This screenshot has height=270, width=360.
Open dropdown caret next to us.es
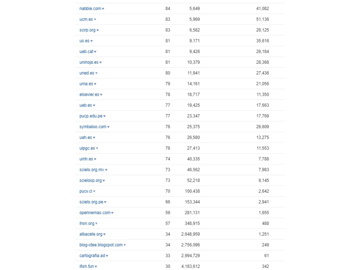[92, 41]
